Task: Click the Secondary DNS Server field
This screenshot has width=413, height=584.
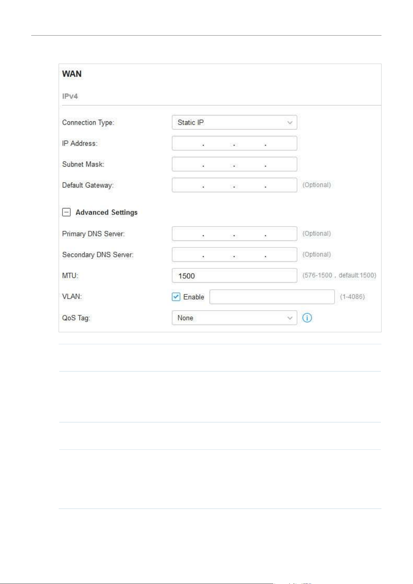Action: [234, 255]
